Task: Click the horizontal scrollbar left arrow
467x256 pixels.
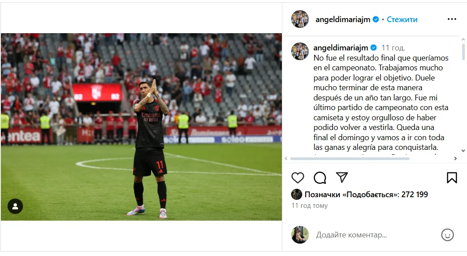Action: click(x=286, y=159)
